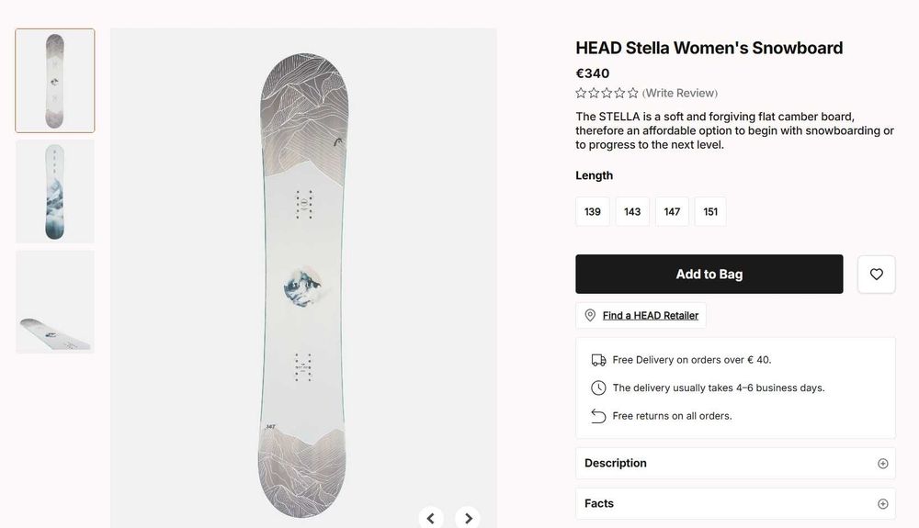Click the clock delivery time icon
Image resolution: width=919 pixels, height=528 pixels.
[598, 388]
